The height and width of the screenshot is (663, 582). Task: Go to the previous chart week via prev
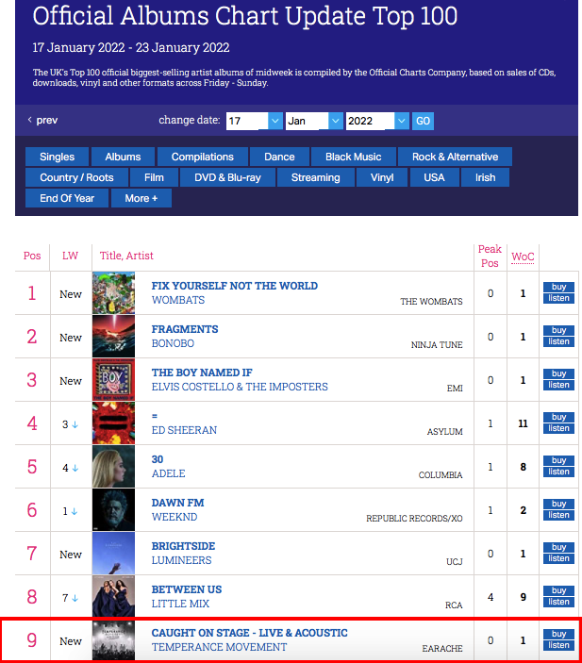[x=42, y=121]
